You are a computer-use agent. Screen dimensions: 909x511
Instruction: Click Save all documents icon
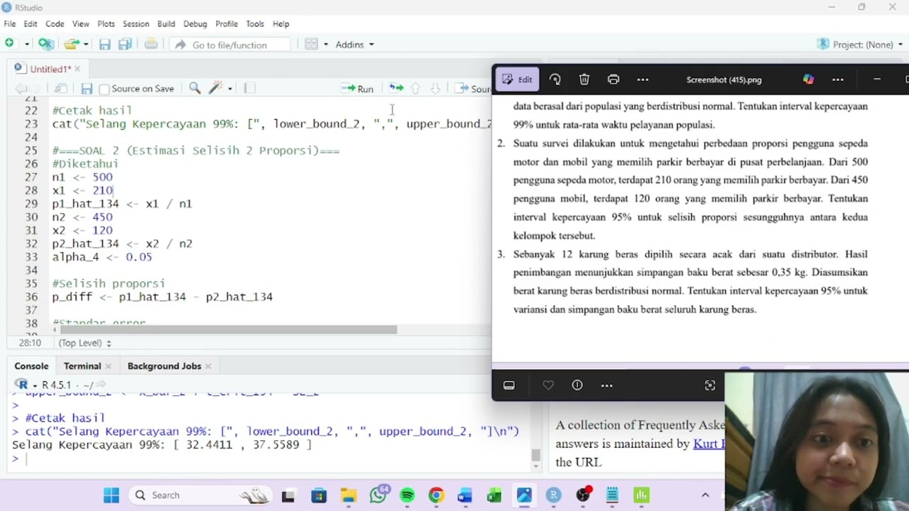(125, 45)
